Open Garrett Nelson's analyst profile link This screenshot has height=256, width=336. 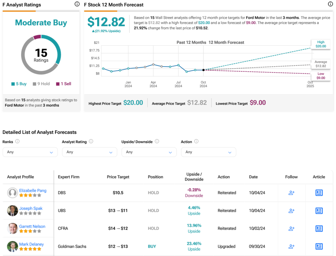32,226
